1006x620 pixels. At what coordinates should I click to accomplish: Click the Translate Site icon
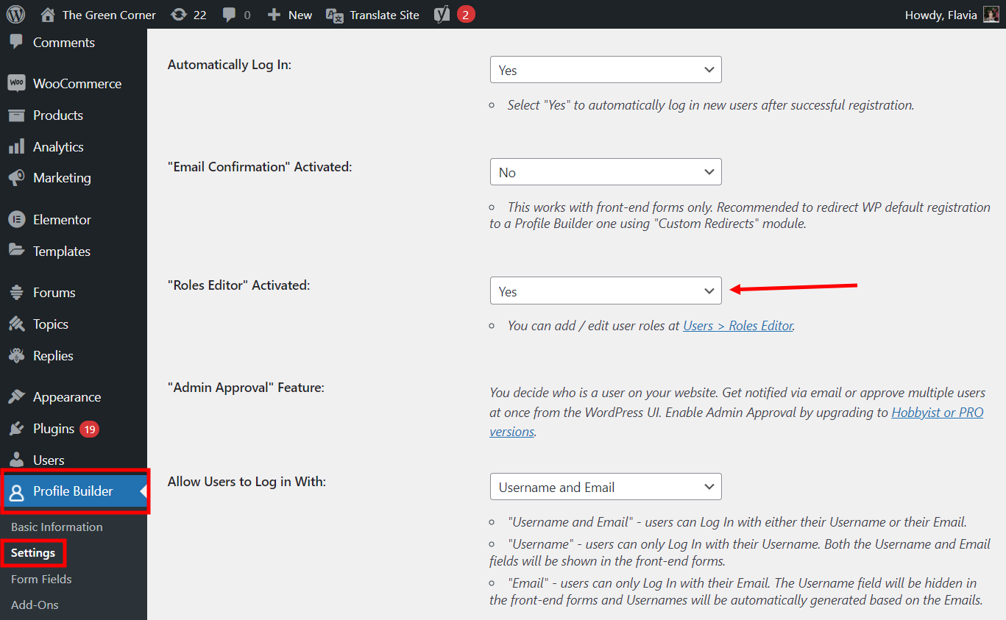[334, 15]
